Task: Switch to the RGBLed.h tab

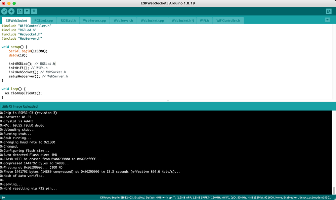Action: point(68,21)
